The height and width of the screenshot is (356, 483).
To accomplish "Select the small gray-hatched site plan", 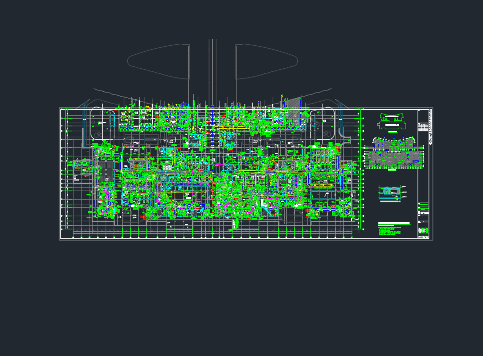I will coord(394,153).
